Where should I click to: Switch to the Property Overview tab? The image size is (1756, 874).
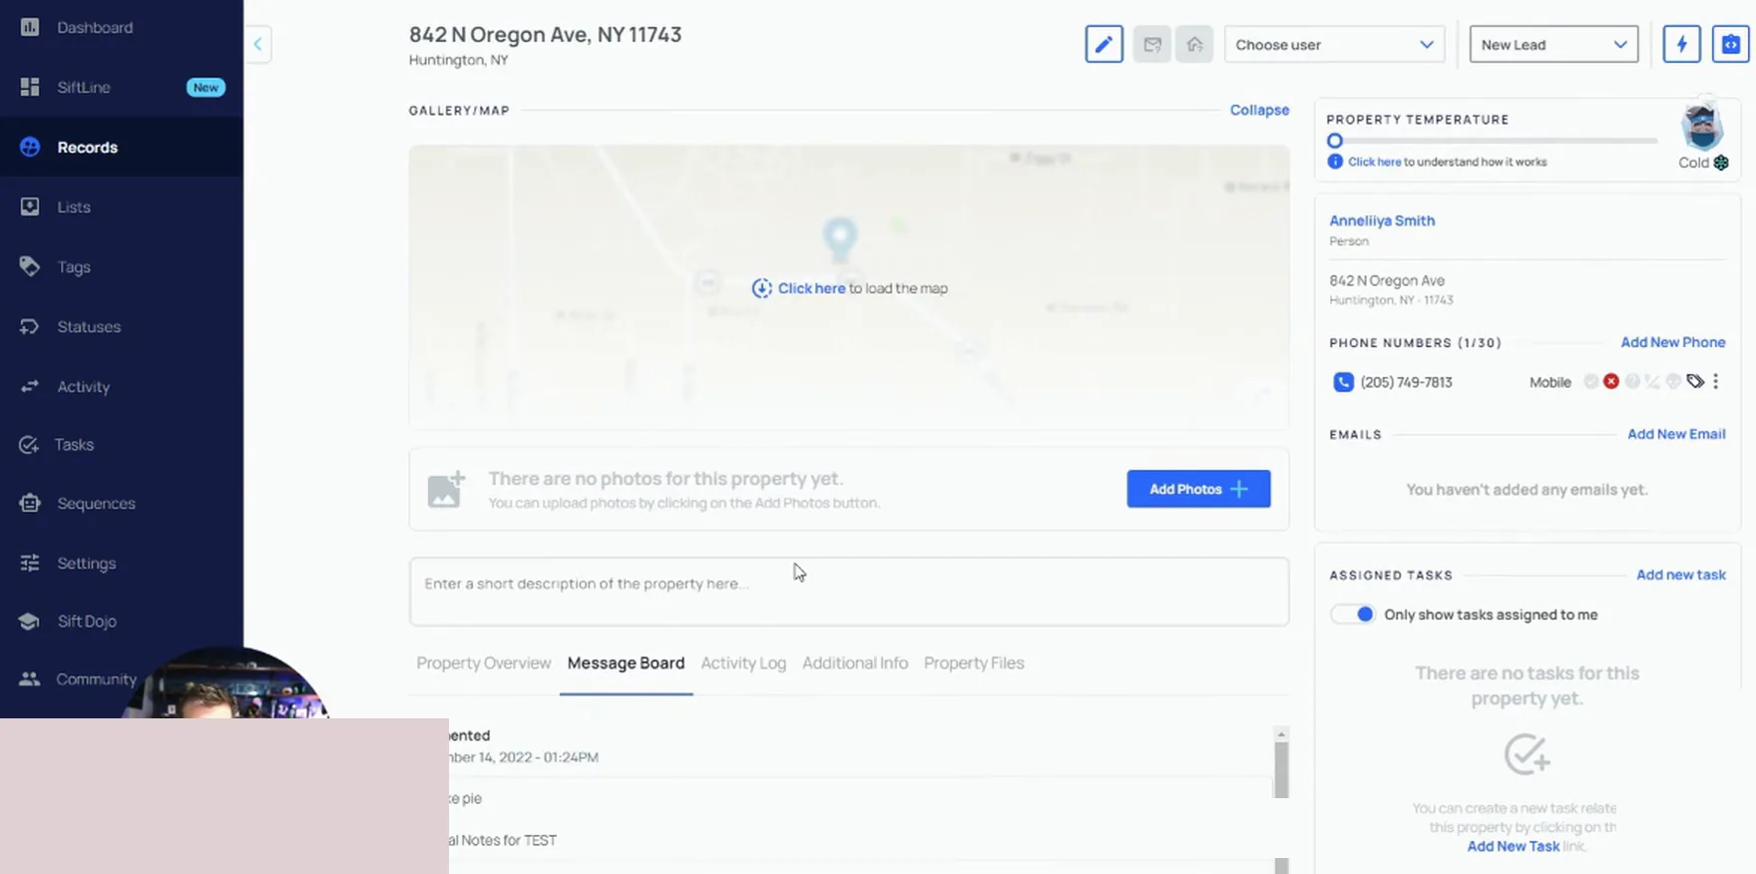coord(484,663)
